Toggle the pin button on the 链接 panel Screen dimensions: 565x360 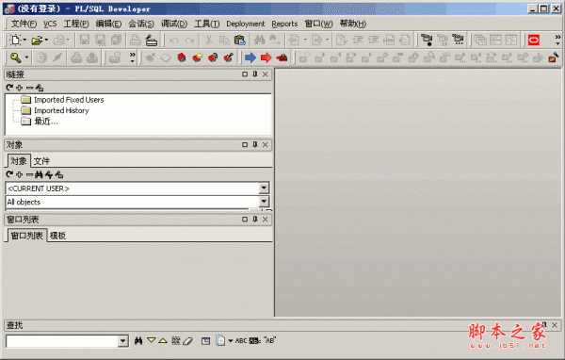[255, 74]
